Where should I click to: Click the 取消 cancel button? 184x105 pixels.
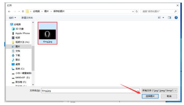pos(169,96)
